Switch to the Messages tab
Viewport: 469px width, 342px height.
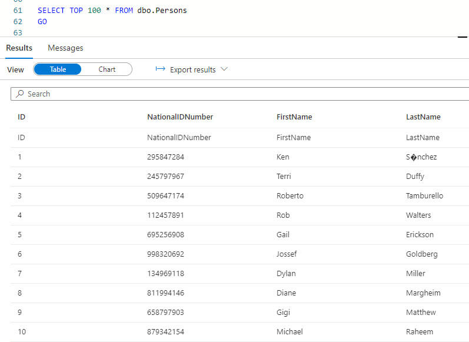pos(65,48)
